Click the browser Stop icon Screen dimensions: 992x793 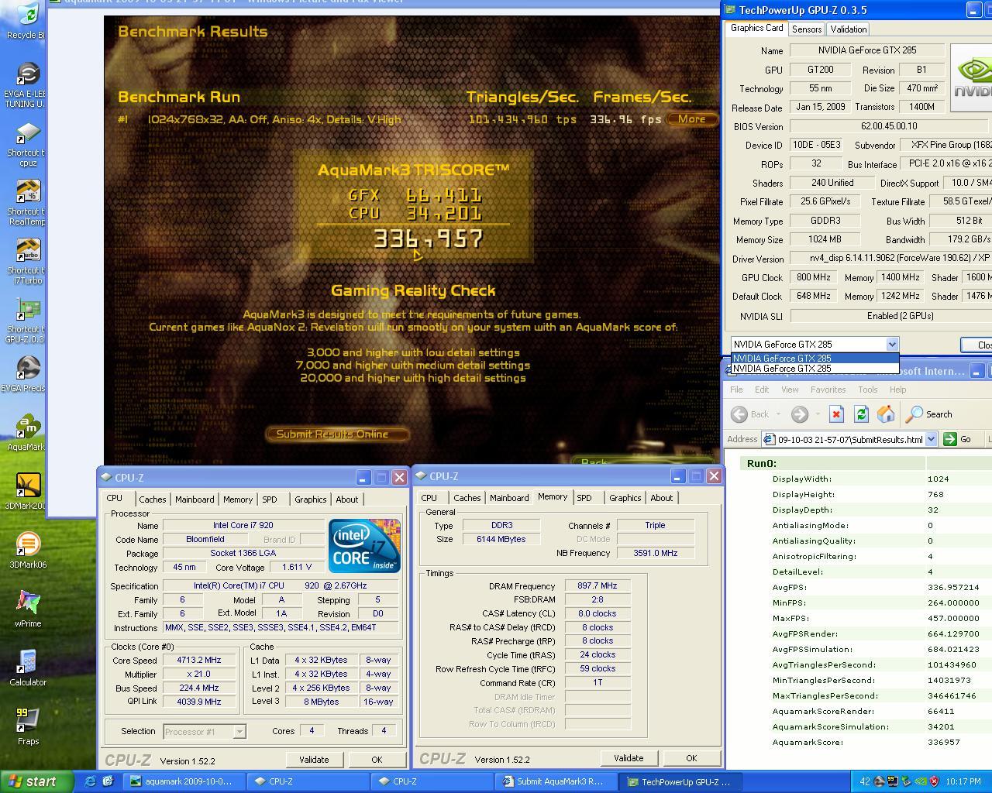(x=836, y=414)
